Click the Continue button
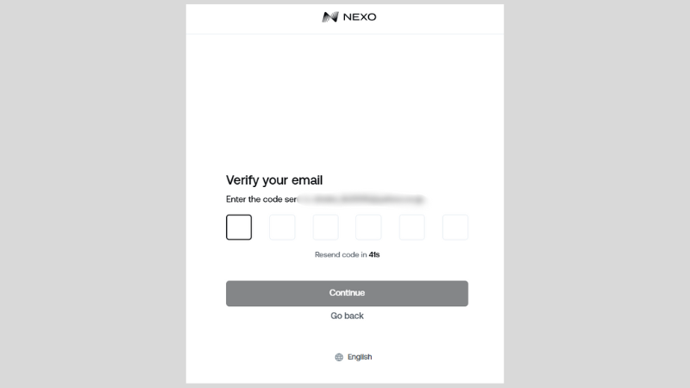The height and width of the screenshot is (388, 690). [348, 293]
